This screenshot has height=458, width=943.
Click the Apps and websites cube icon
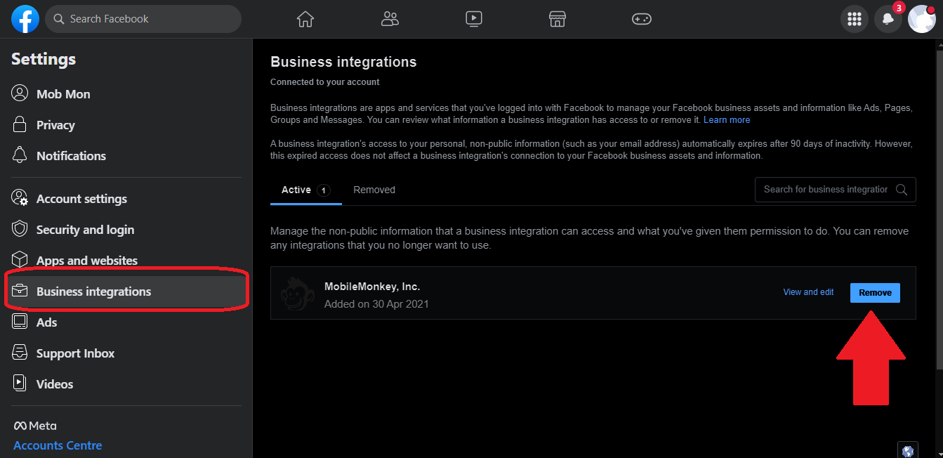tap(20, 260)
